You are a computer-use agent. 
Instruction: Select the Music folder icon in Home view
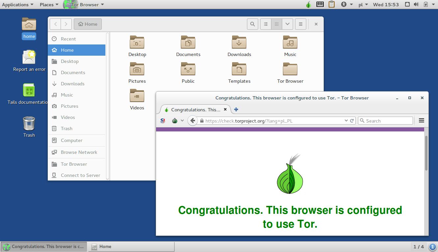pos(290,42)
